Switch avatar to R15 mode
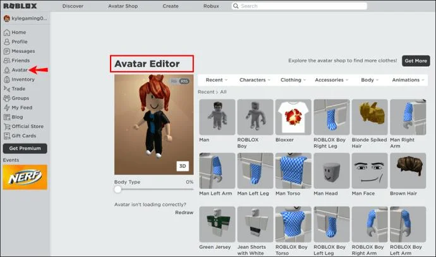 click(184, 81)
